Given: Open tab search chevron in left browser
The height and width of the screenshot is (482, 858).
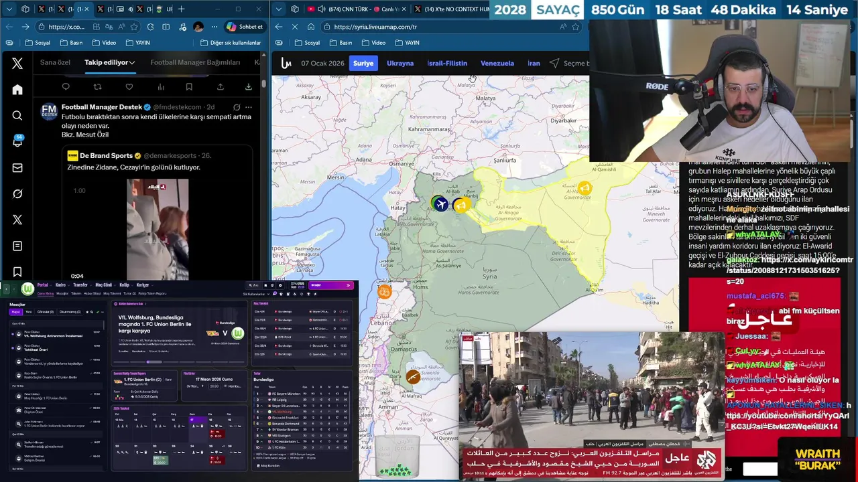Looking at the screenshot, I should coord(8,9).
